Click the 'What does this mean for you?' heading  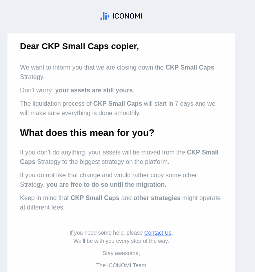[x=87, y=133]
